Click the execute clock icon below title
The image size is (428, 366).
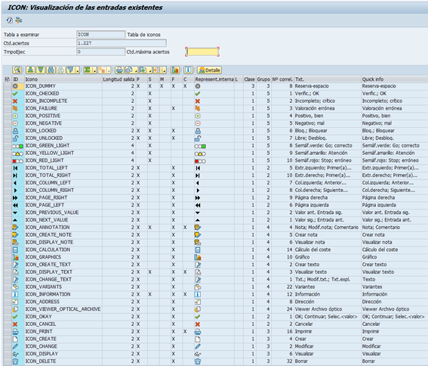pyautogui.click(x=10, y=20)
